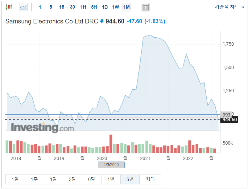Select the 1년 time range tab
This screenshot has width=248, height=189.
pyautogui.click(x=111, y=179)
